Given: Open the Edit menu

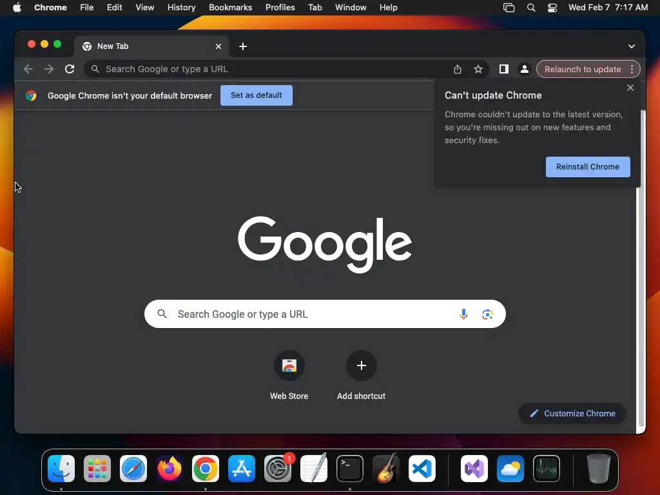Looking at the screenshot, I should [115, 8].
